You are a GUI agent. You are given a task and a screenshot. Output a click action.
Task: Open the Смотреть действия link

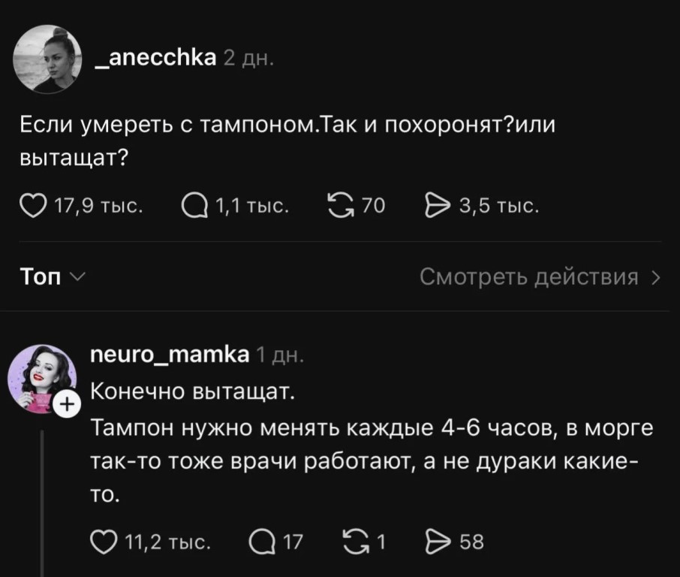528,277
